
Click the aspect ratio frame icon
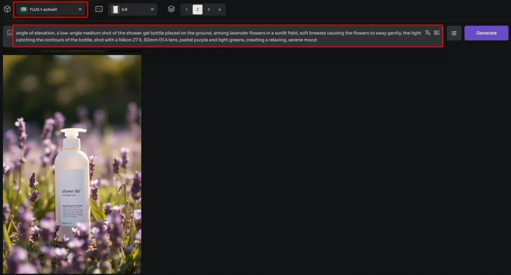(99, 9)
